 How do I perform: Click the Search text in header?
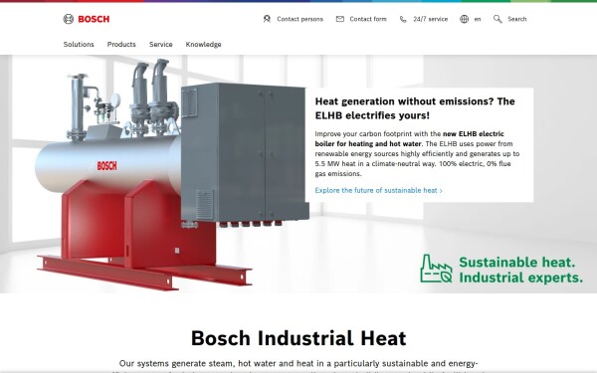517,19
